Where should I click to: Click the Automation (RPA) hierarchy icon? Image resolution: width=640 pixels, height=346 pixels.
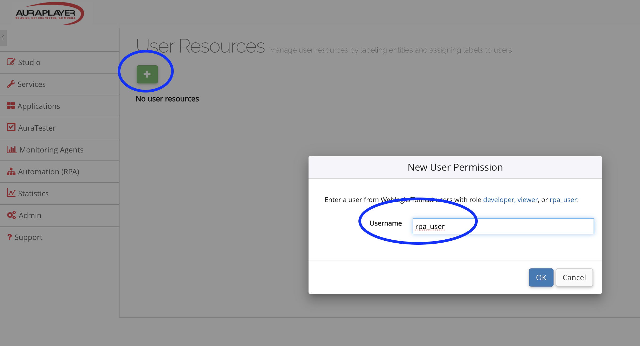pyautogui.click(x=11, y=171)
